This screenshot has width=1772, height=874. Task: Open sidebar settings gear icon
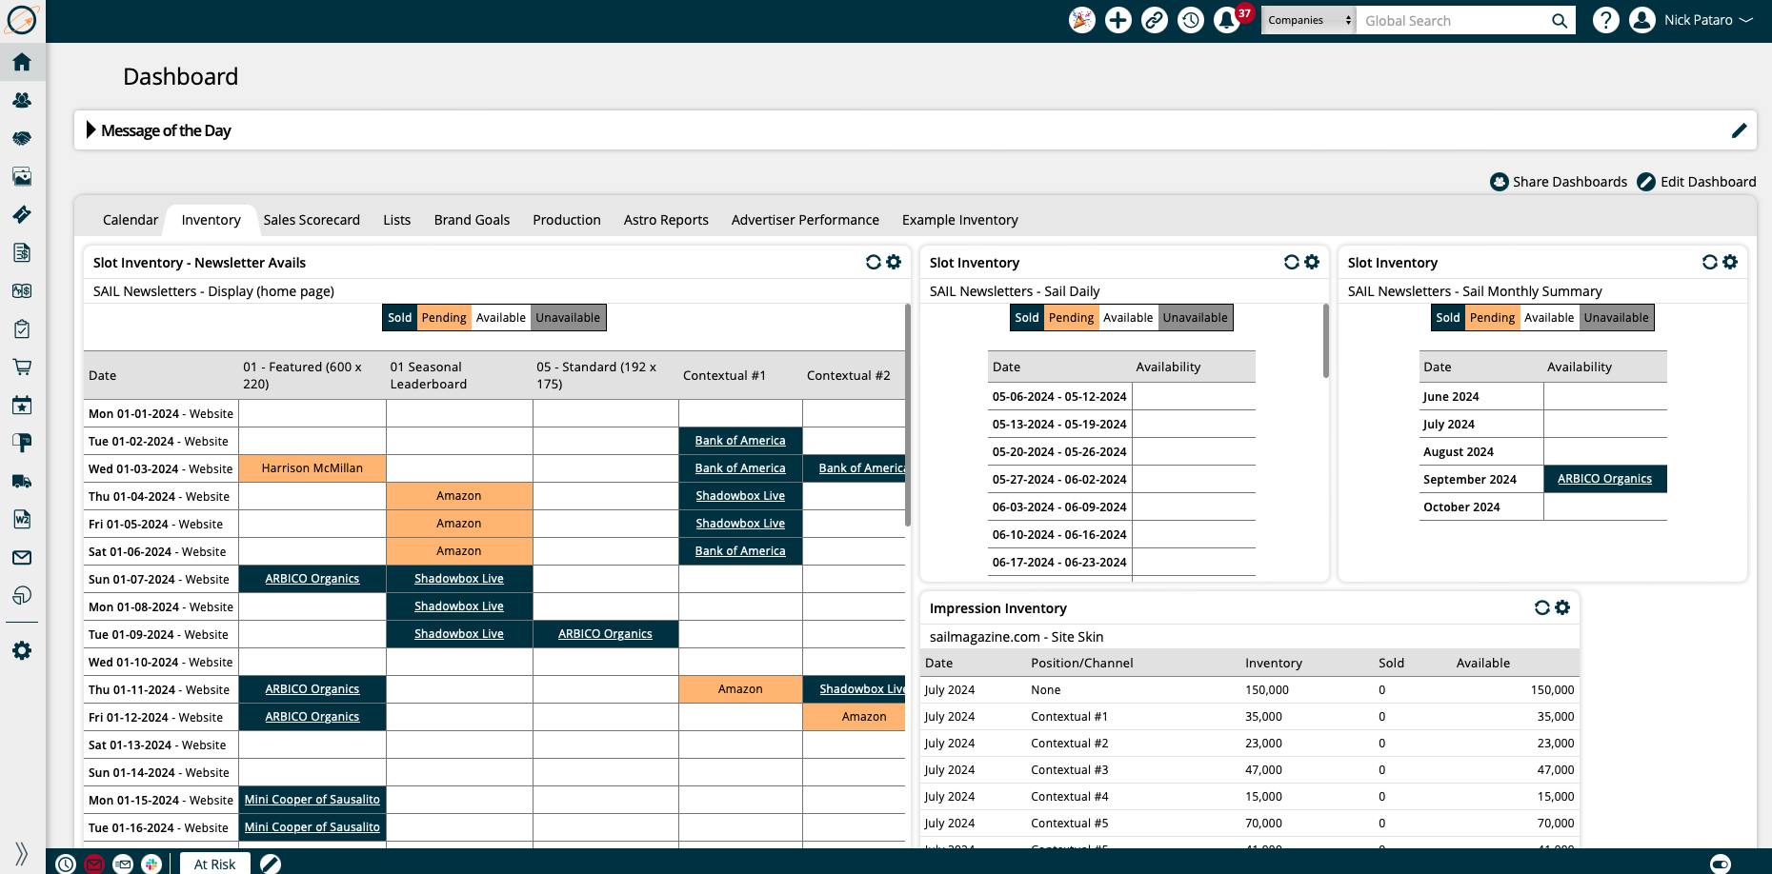tap(22, 650)
